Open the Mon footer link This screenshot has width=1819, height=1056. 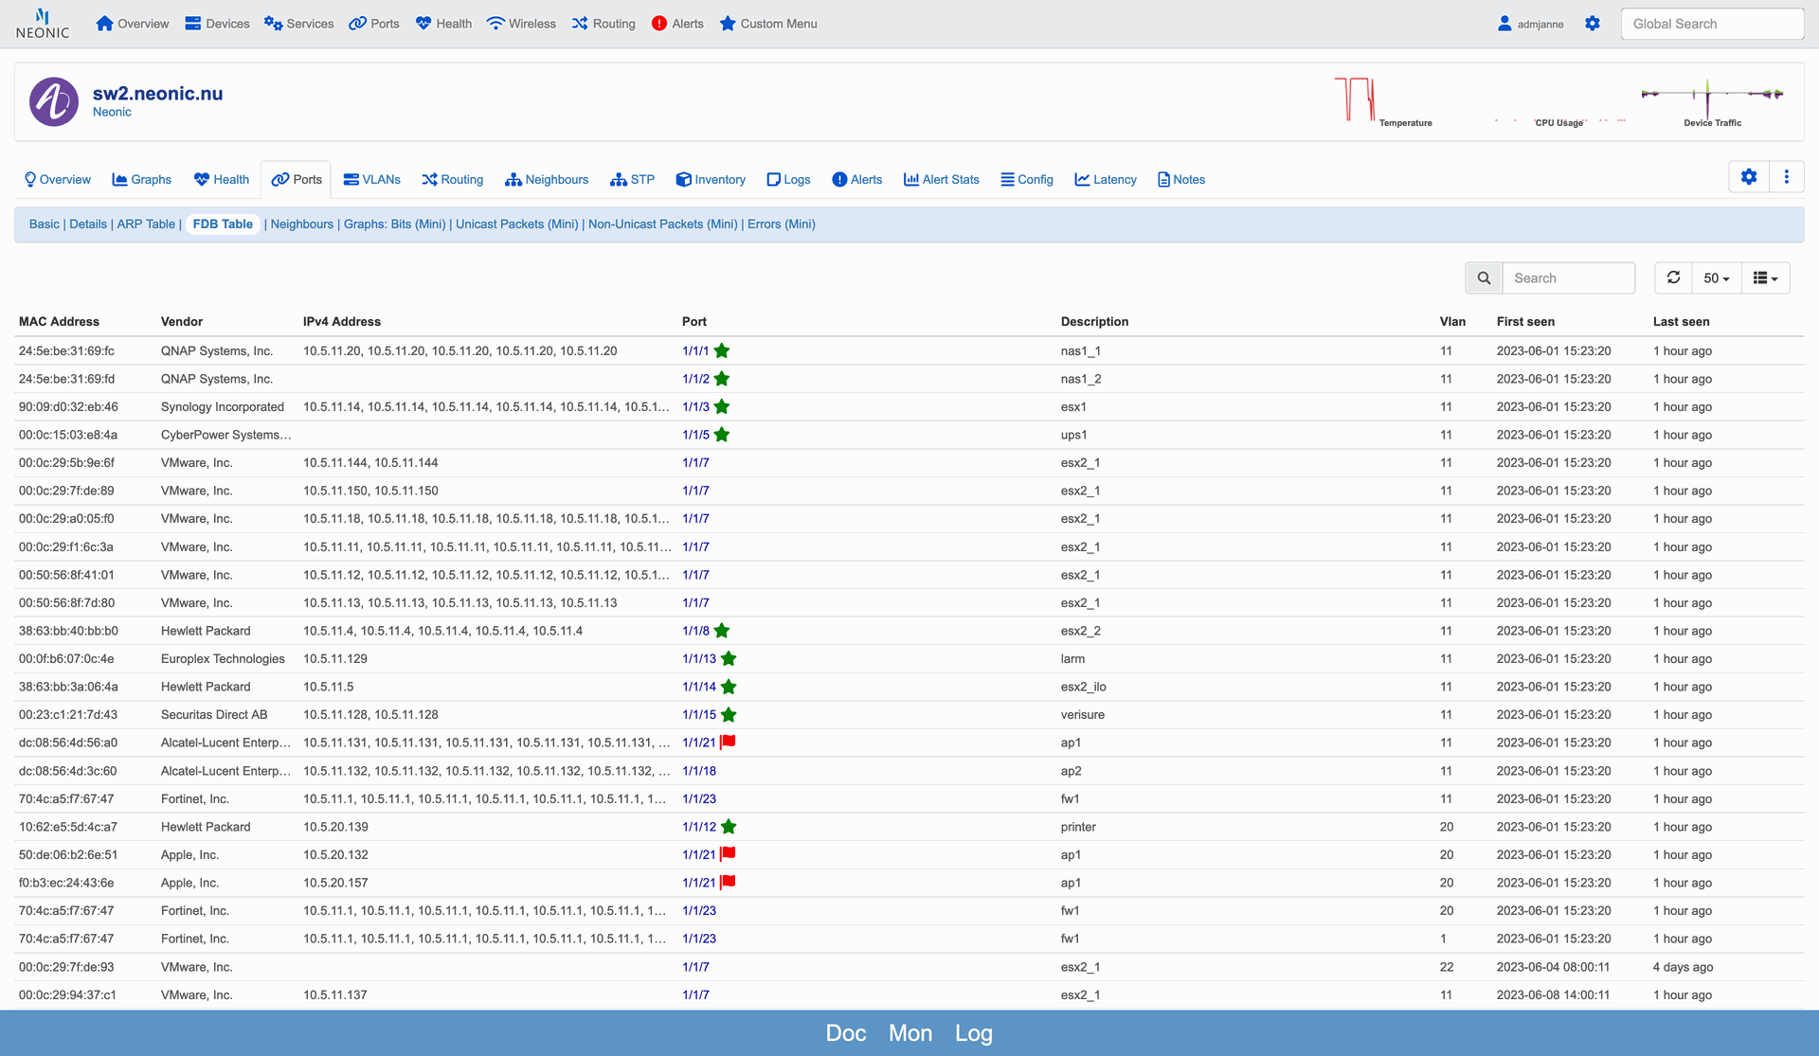pyautogui.click(x=910, y=1033)
